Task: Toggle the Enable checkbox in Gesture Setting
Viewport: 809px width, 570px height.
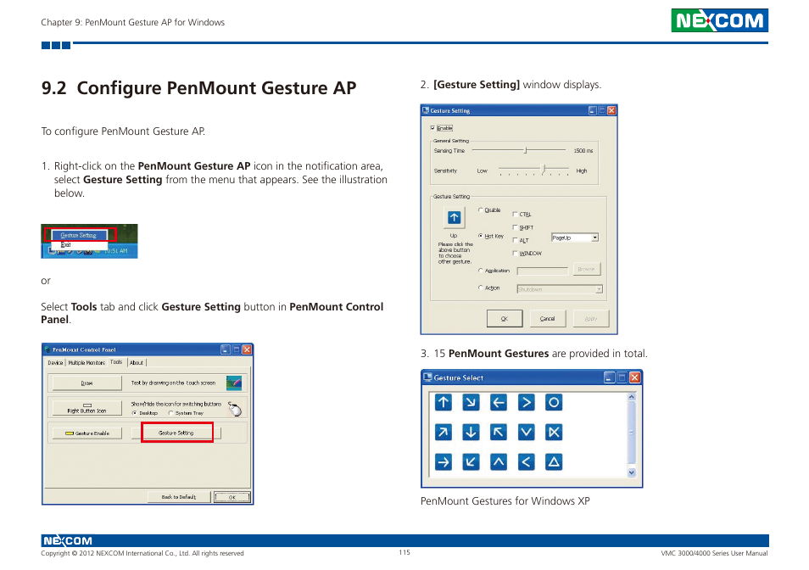Action: 432,128
